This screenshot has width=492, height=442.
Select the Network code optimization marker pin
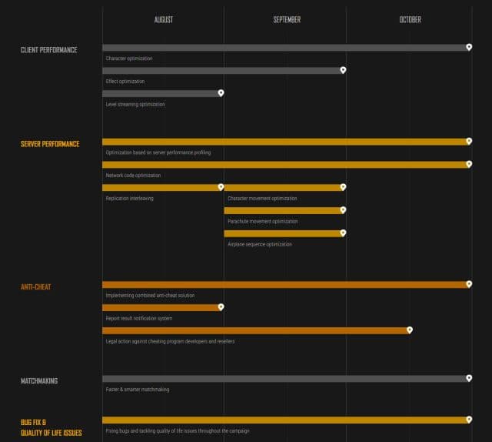(x=469, y=164)
